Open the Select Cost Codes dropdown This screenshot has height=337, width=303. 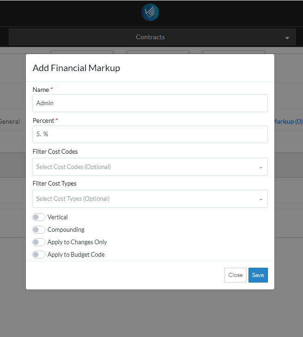(145, 167)
